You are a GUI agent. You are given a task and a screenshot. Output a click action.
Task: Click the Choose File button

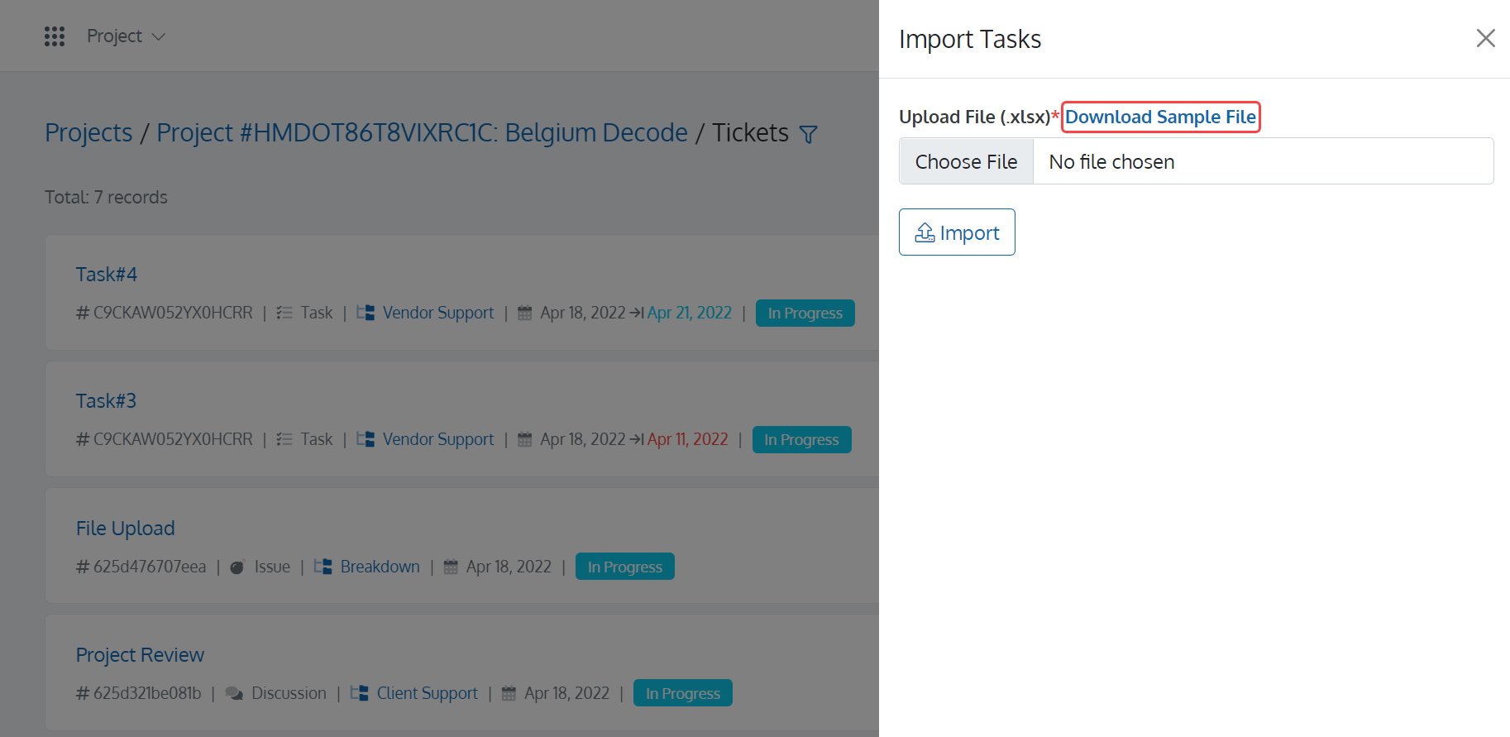(966, 161)
